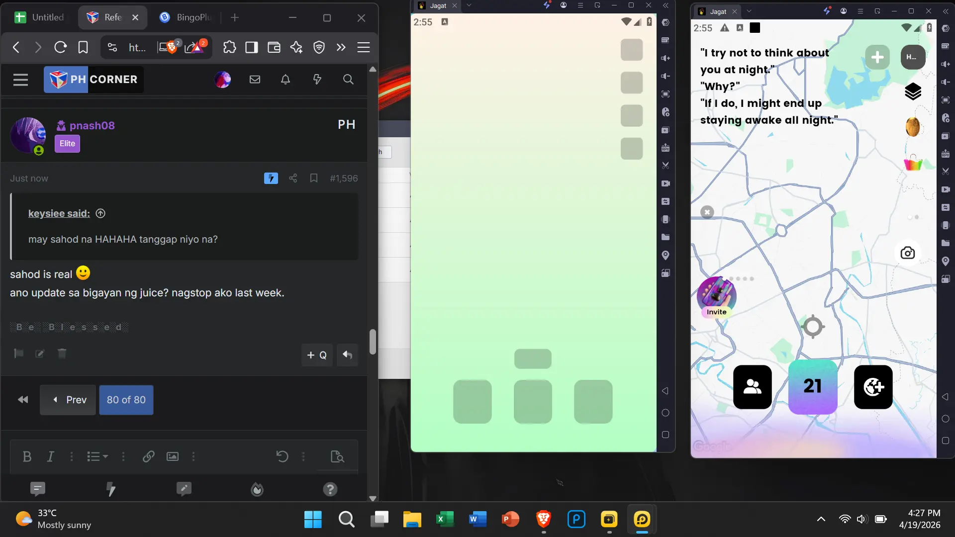Viewport: 955px width, 537px height.
Task: Tap the gradient 21 tile in Jagat
Action: tap(813, 387)
